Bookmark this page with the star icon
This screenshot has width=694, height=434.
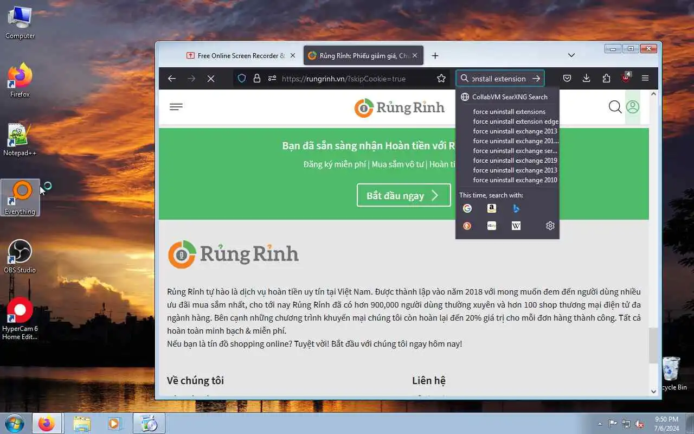(441, 79)
